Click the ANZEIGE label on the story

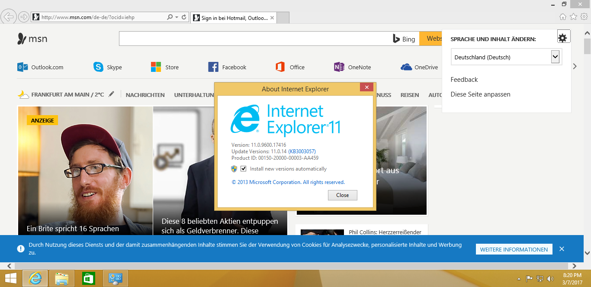click(42, 120)
